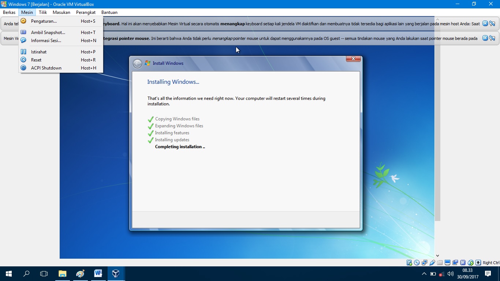The image size is (500, 281).
Task: Dismiss the mouse pointer integration notification
Action: pyautogui.click(x=485, y=38)
